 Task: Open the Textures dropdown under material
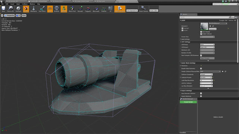[x=212, y=29]
